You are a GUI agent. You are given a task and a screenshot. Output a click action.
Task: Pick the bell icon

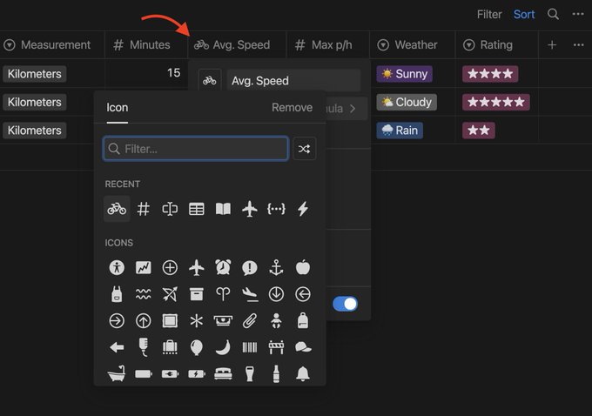(303, 373)
